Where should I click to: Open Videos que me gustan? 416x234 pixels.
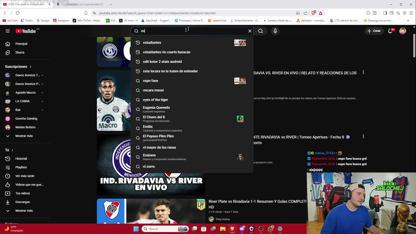coord(24,185)
